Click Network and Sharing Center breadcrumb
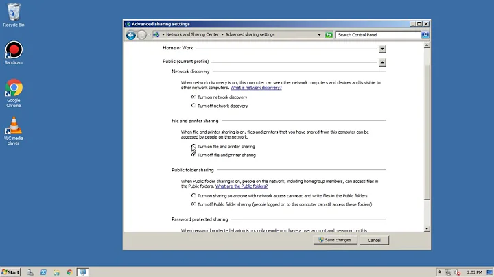Viewport: 494px width, 277px height. (x=192, y=34)
